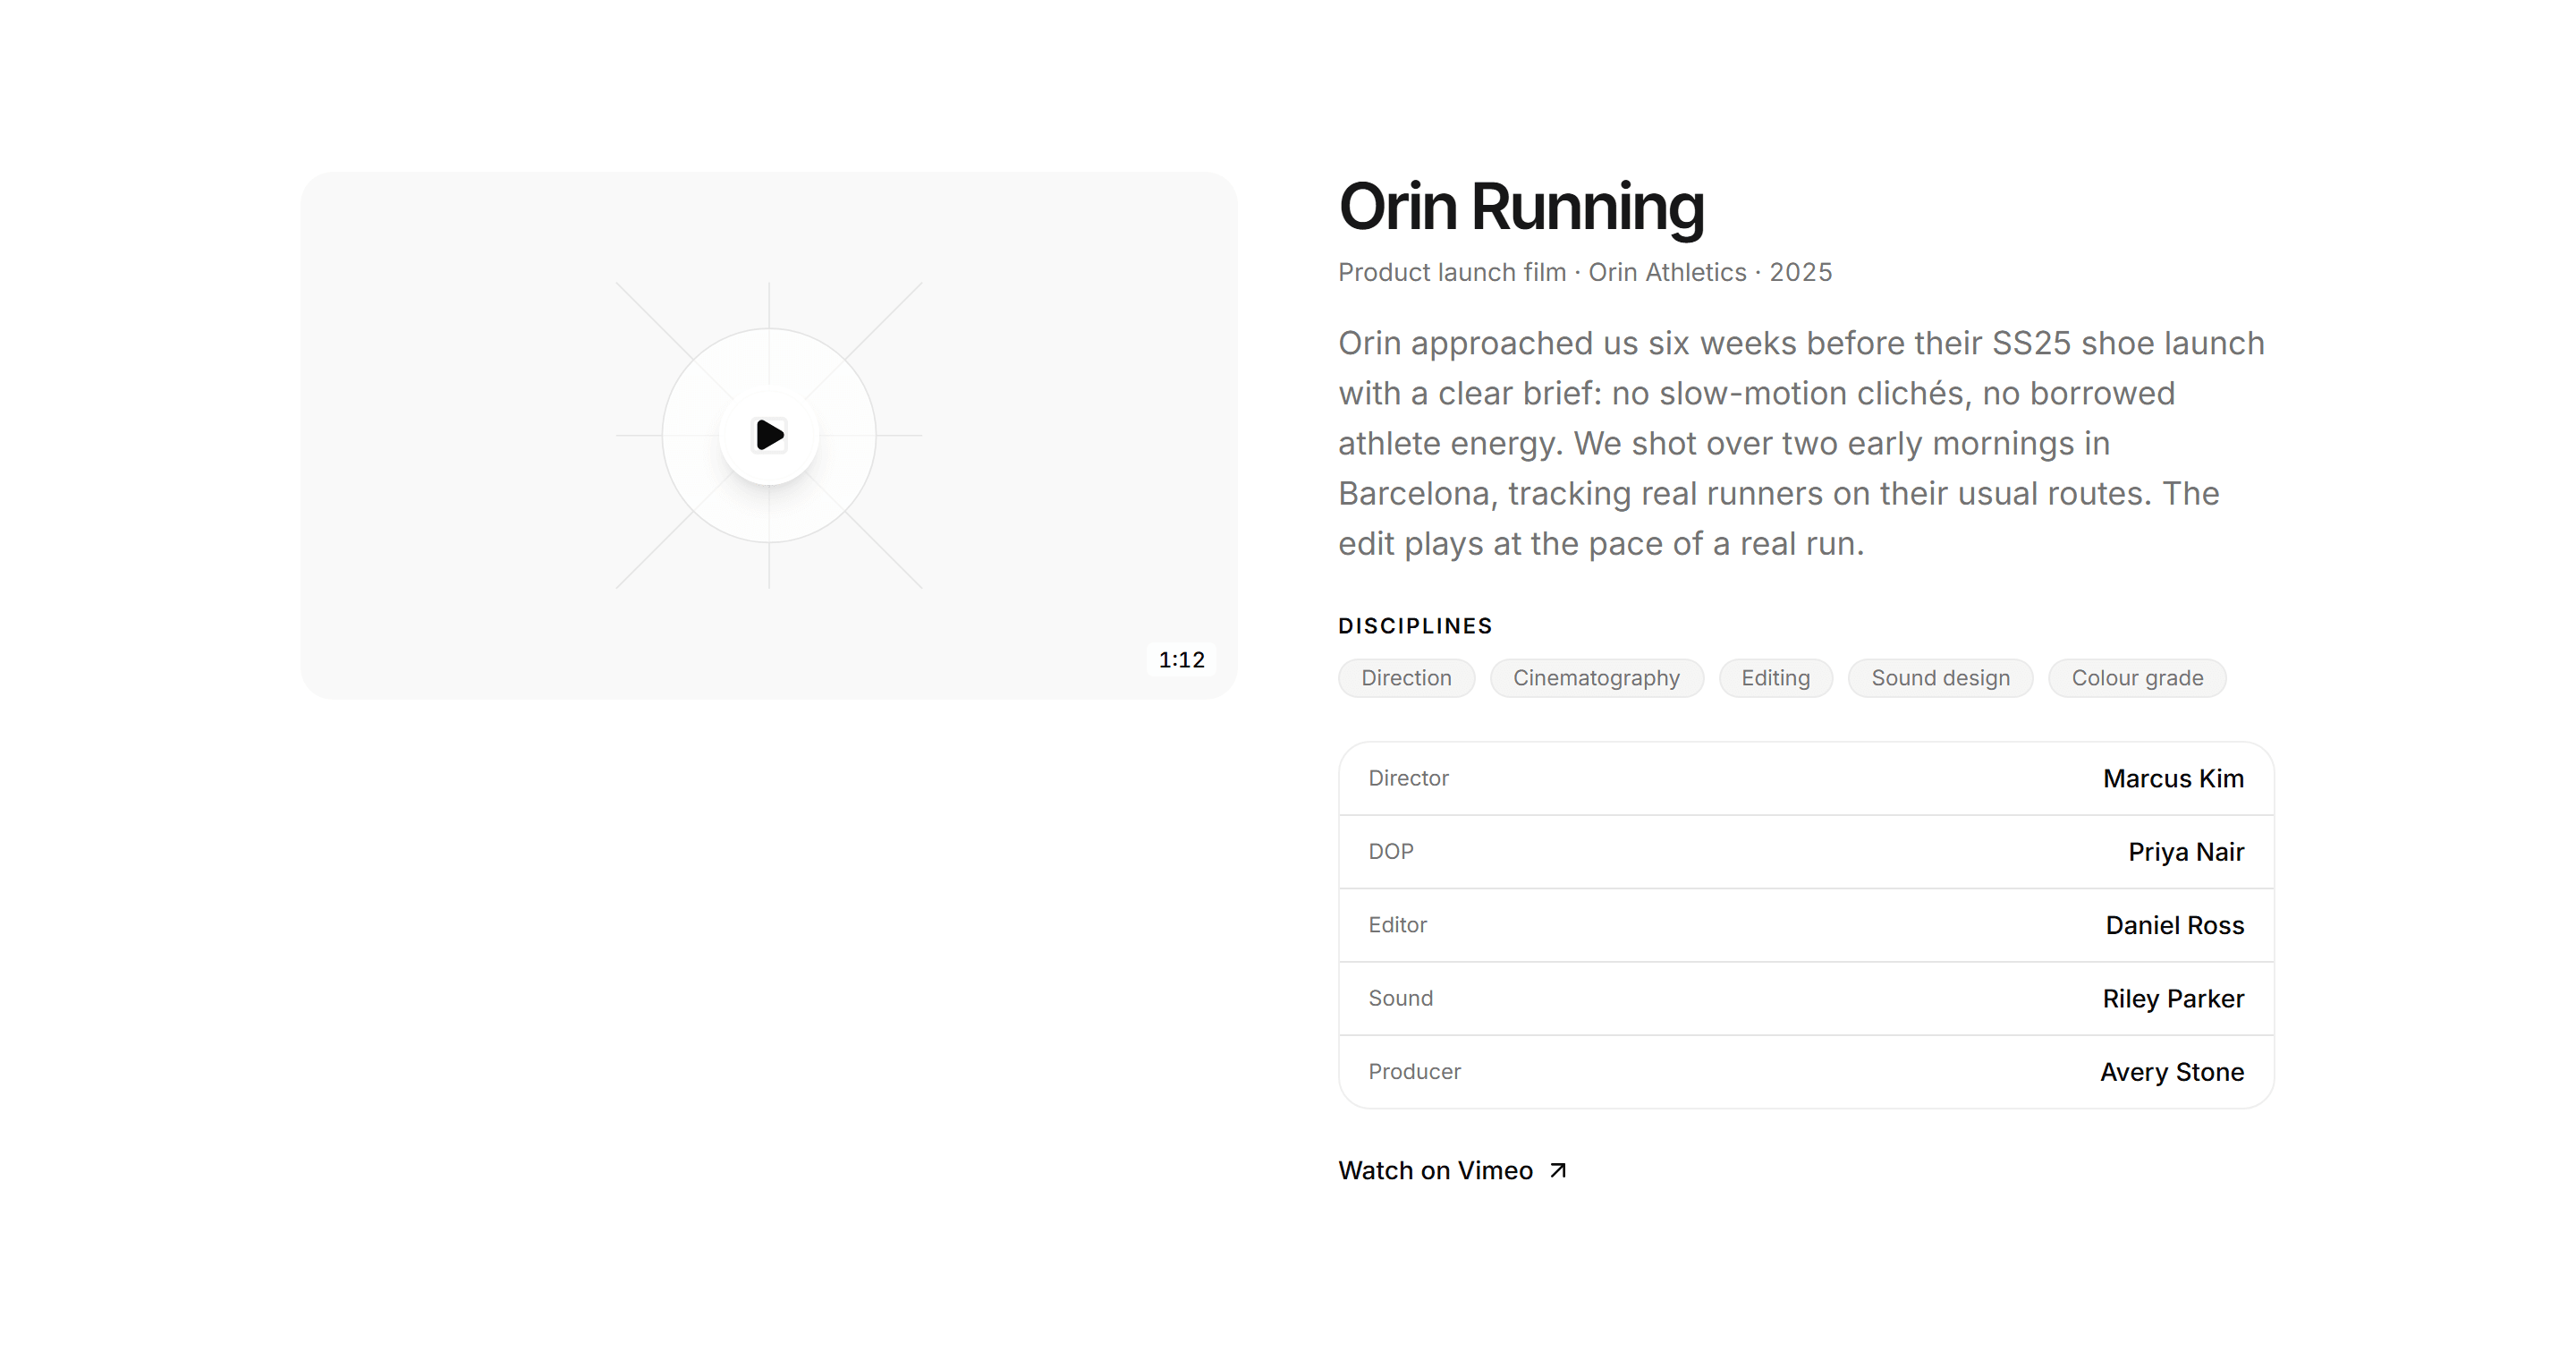Click the DOP label in credits
Viewport: 2576px width, 1360px height.
click(x=1391, y=851)
